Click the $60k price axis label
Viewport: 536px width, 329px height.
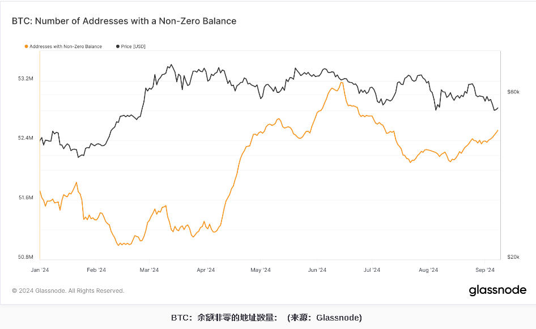click(513, 92)
